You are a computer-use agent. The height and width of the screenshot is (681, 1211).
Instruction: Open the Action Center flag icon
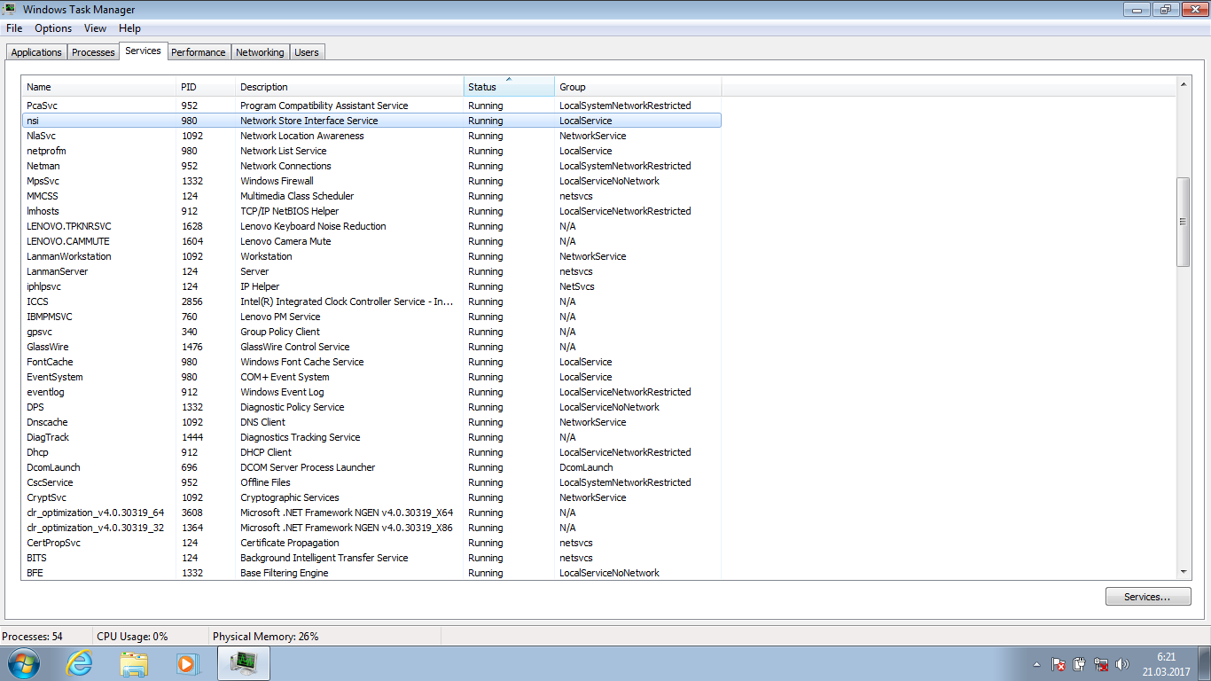pyautogui.click(x=1058, y=664)
